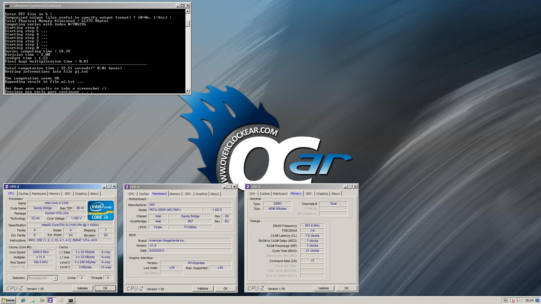541x304 pixels.
Task: Select SPD tab in the middle CPU-Z window
Action: point(188,194)
